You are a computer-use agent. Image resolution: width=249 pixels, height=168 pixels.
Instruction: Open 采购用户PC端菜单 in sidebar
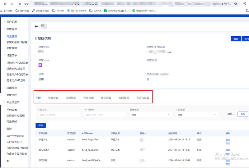[x=17, y=63]
